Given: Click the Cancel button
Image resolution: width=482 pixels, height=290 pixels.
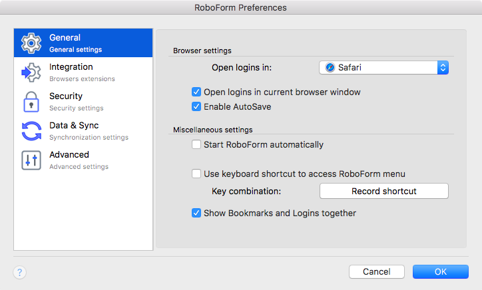Looking at the screenshot, I should [x=377, y=271].
